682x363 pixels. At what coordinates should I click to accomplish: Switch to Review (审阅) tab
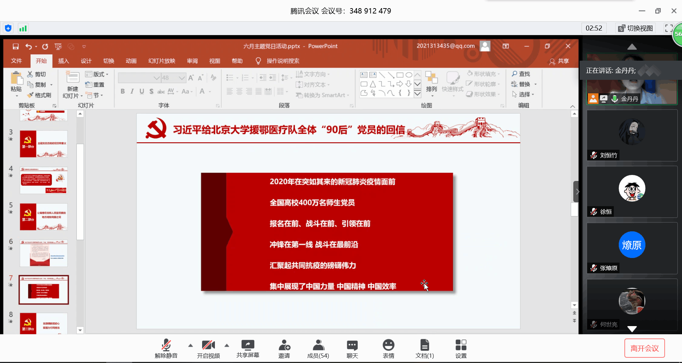pos(192,61)
